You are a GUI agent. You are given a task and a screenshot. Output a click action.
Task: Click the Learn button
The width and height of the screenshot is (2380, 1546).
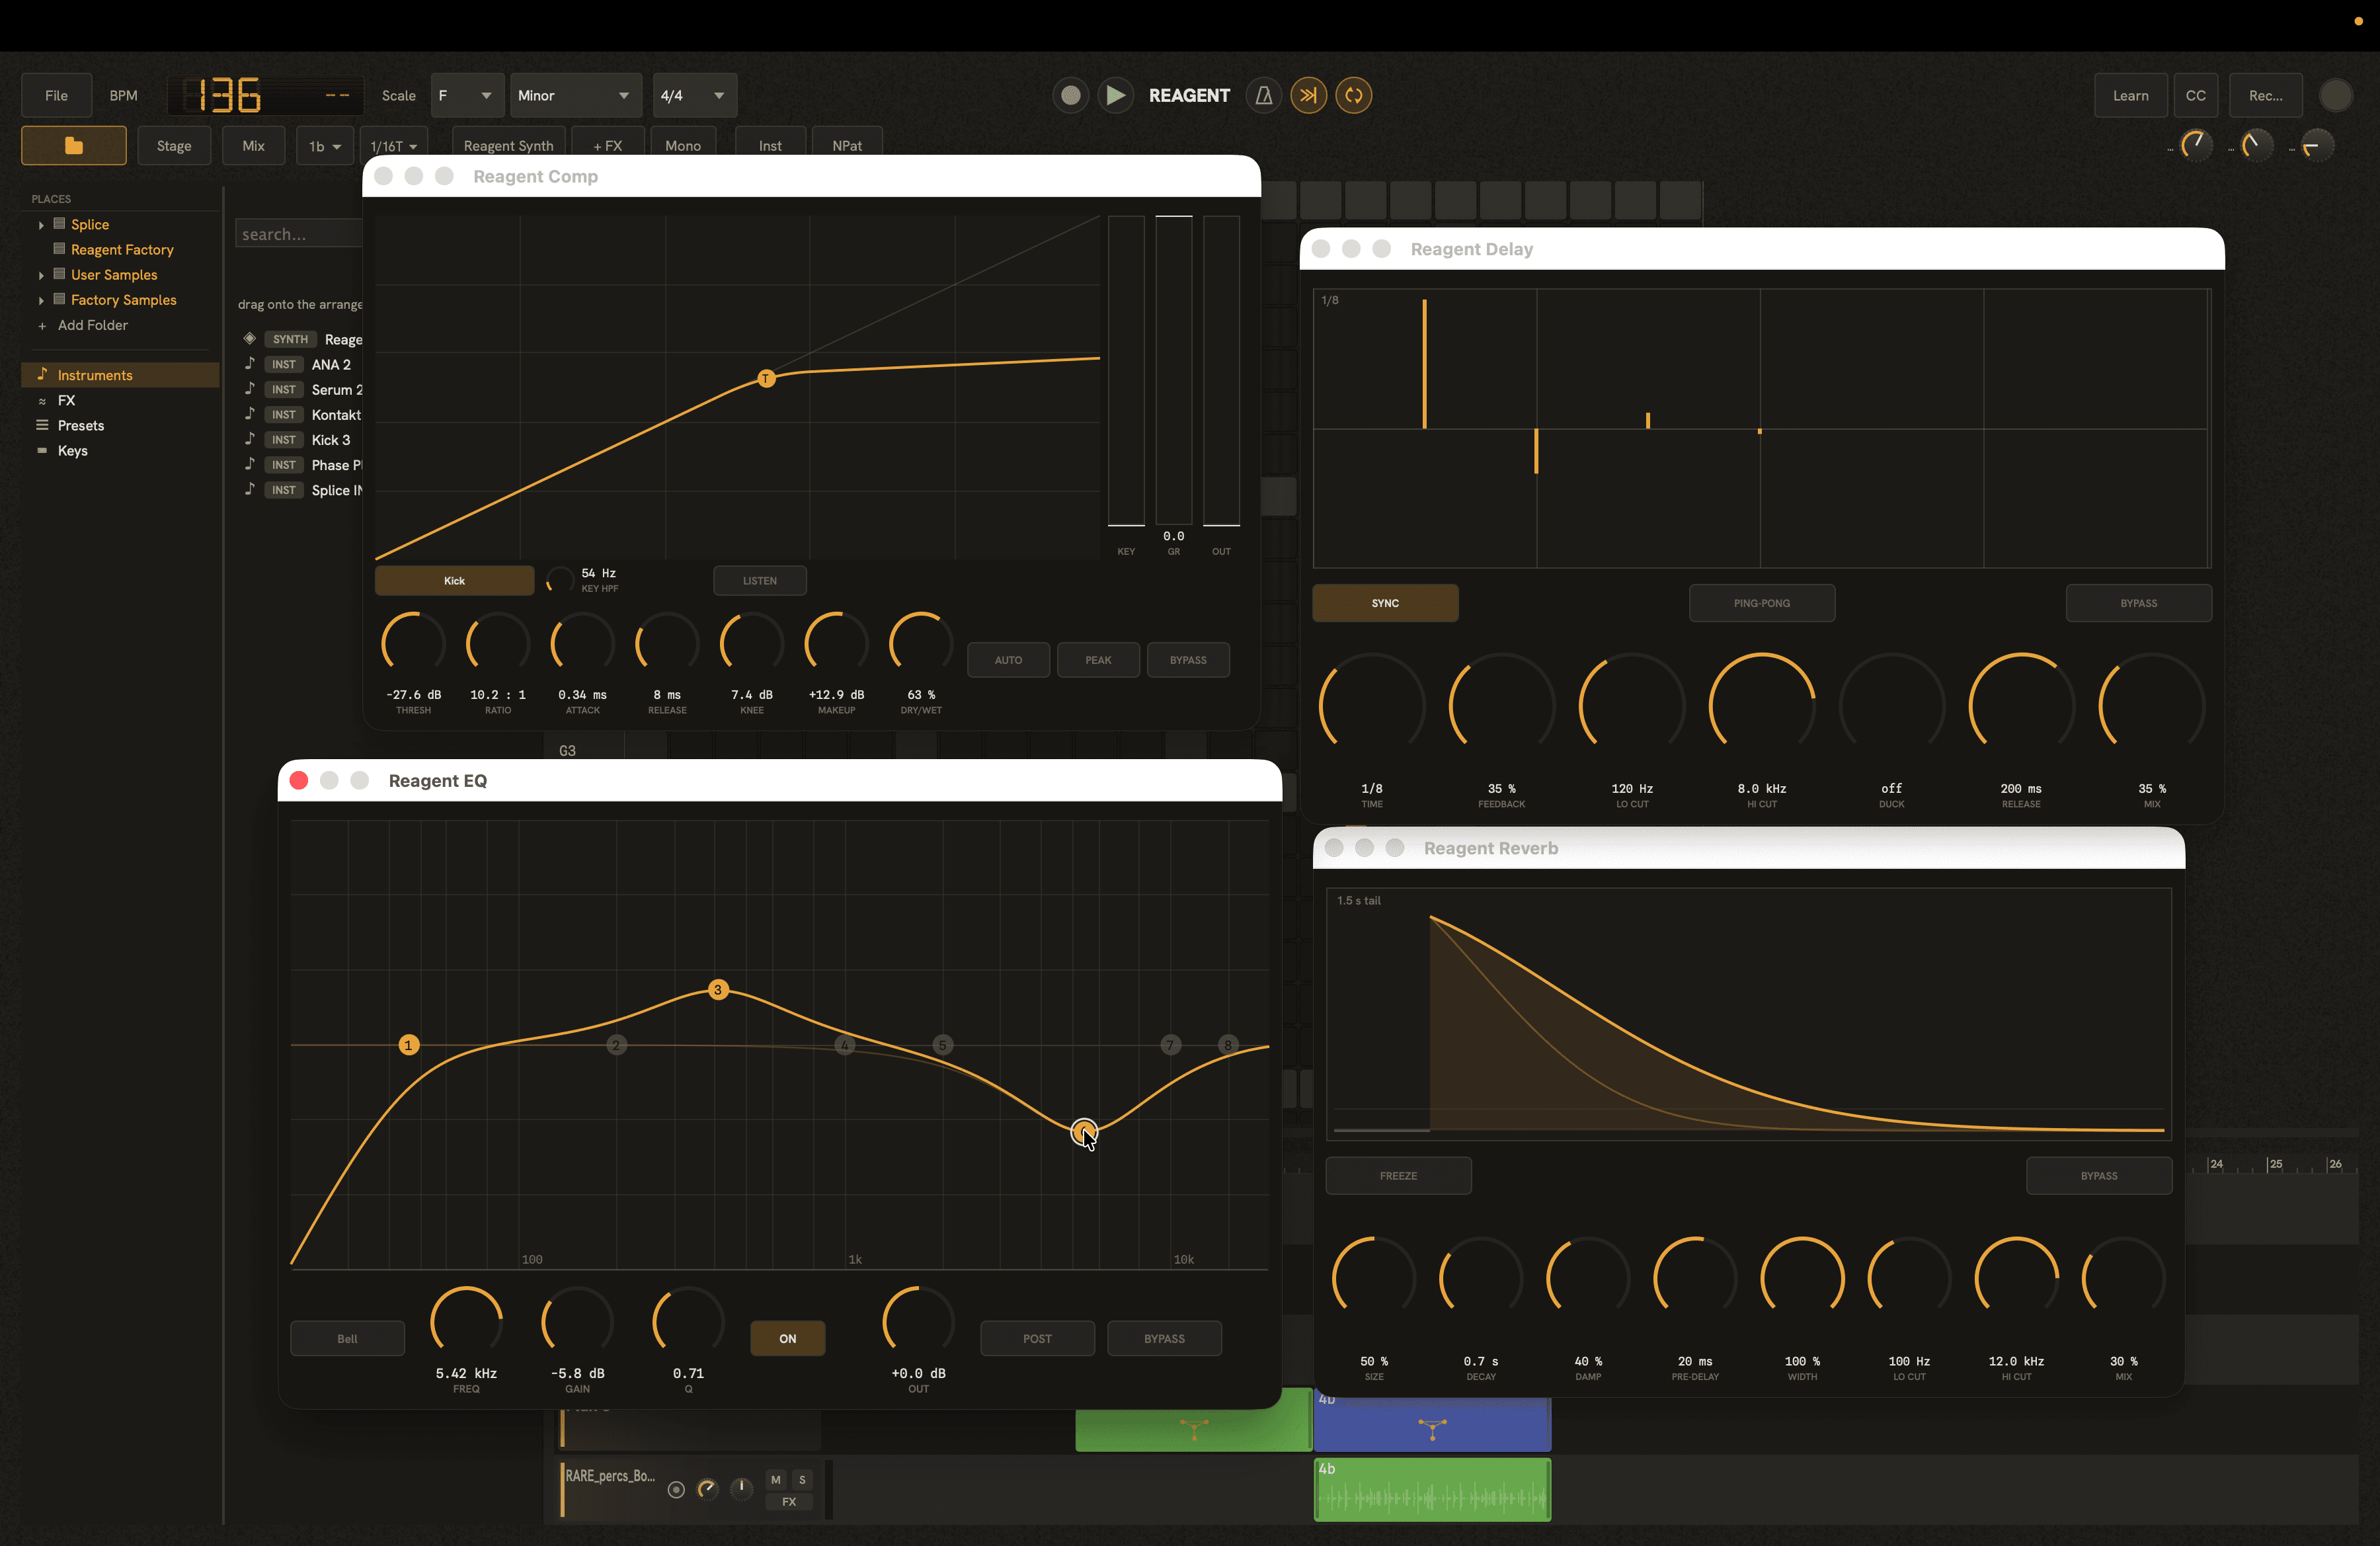2131,96
